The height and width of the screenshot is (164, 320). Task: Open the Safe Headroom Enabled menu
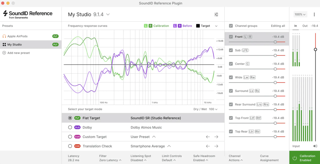(204, 158)
